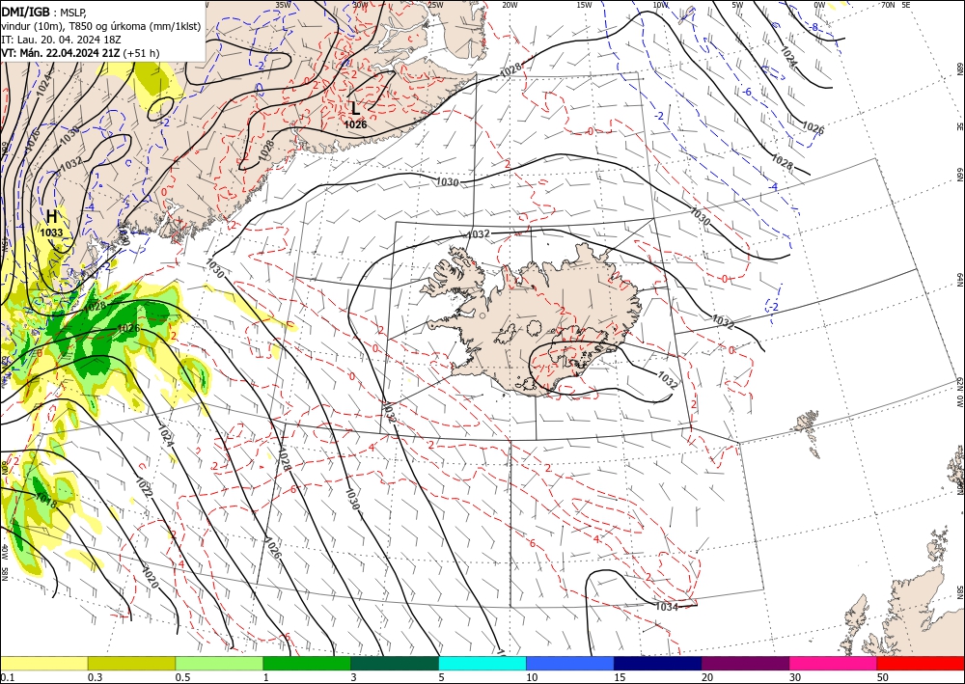Click the 'L' low pressure marker over Greenland
Image resolution: width=965 pixels, height=684 pixels.
(x=355, y=109)
